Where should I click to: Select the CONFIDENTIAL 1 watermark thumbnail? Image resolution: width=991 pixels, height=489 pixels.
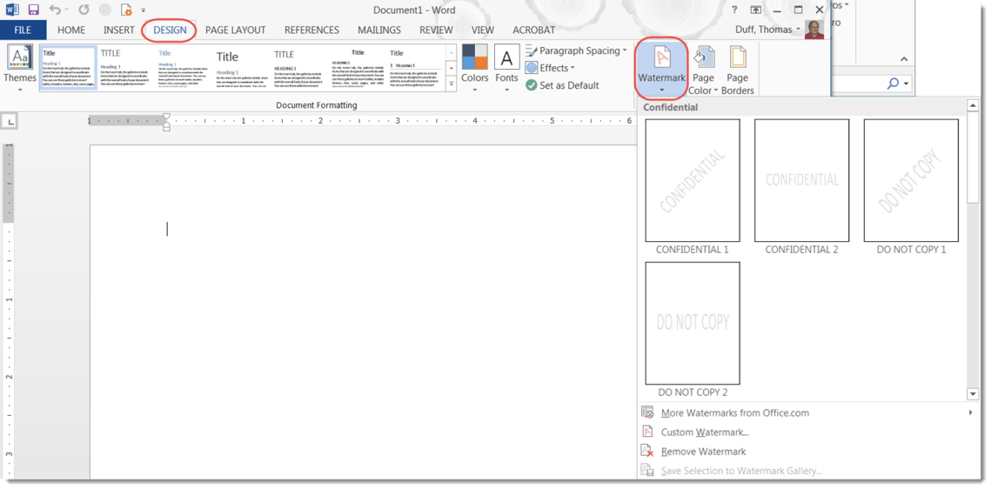pos(693,181)
